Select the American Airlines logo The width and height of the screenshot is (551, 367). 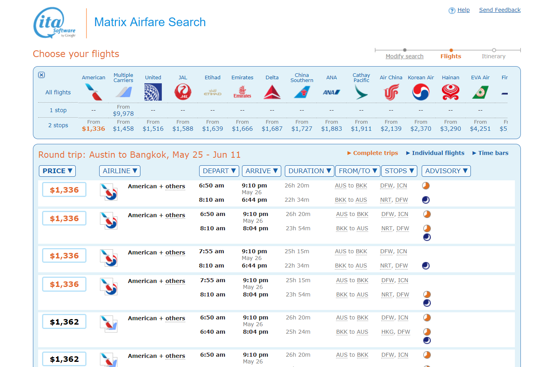[94, 92]
